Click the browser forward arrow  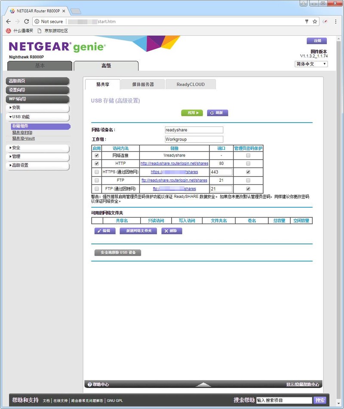(x=18, y=22)
